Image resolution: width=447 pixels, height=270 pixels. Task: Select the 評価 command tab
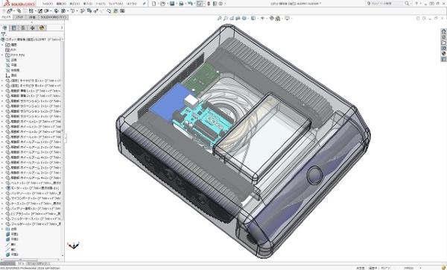[x=31, y=17]
